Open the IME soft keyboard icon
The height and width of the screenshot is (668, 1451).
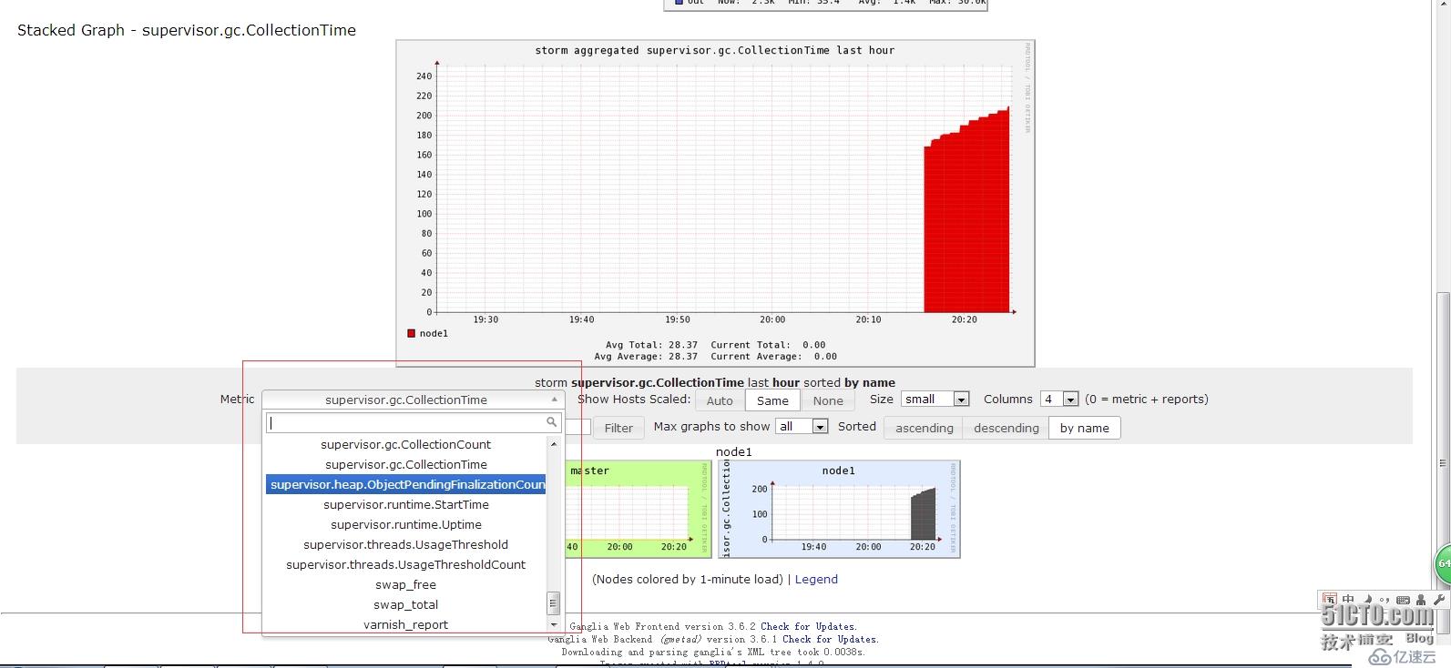(x=1403, y=600)
